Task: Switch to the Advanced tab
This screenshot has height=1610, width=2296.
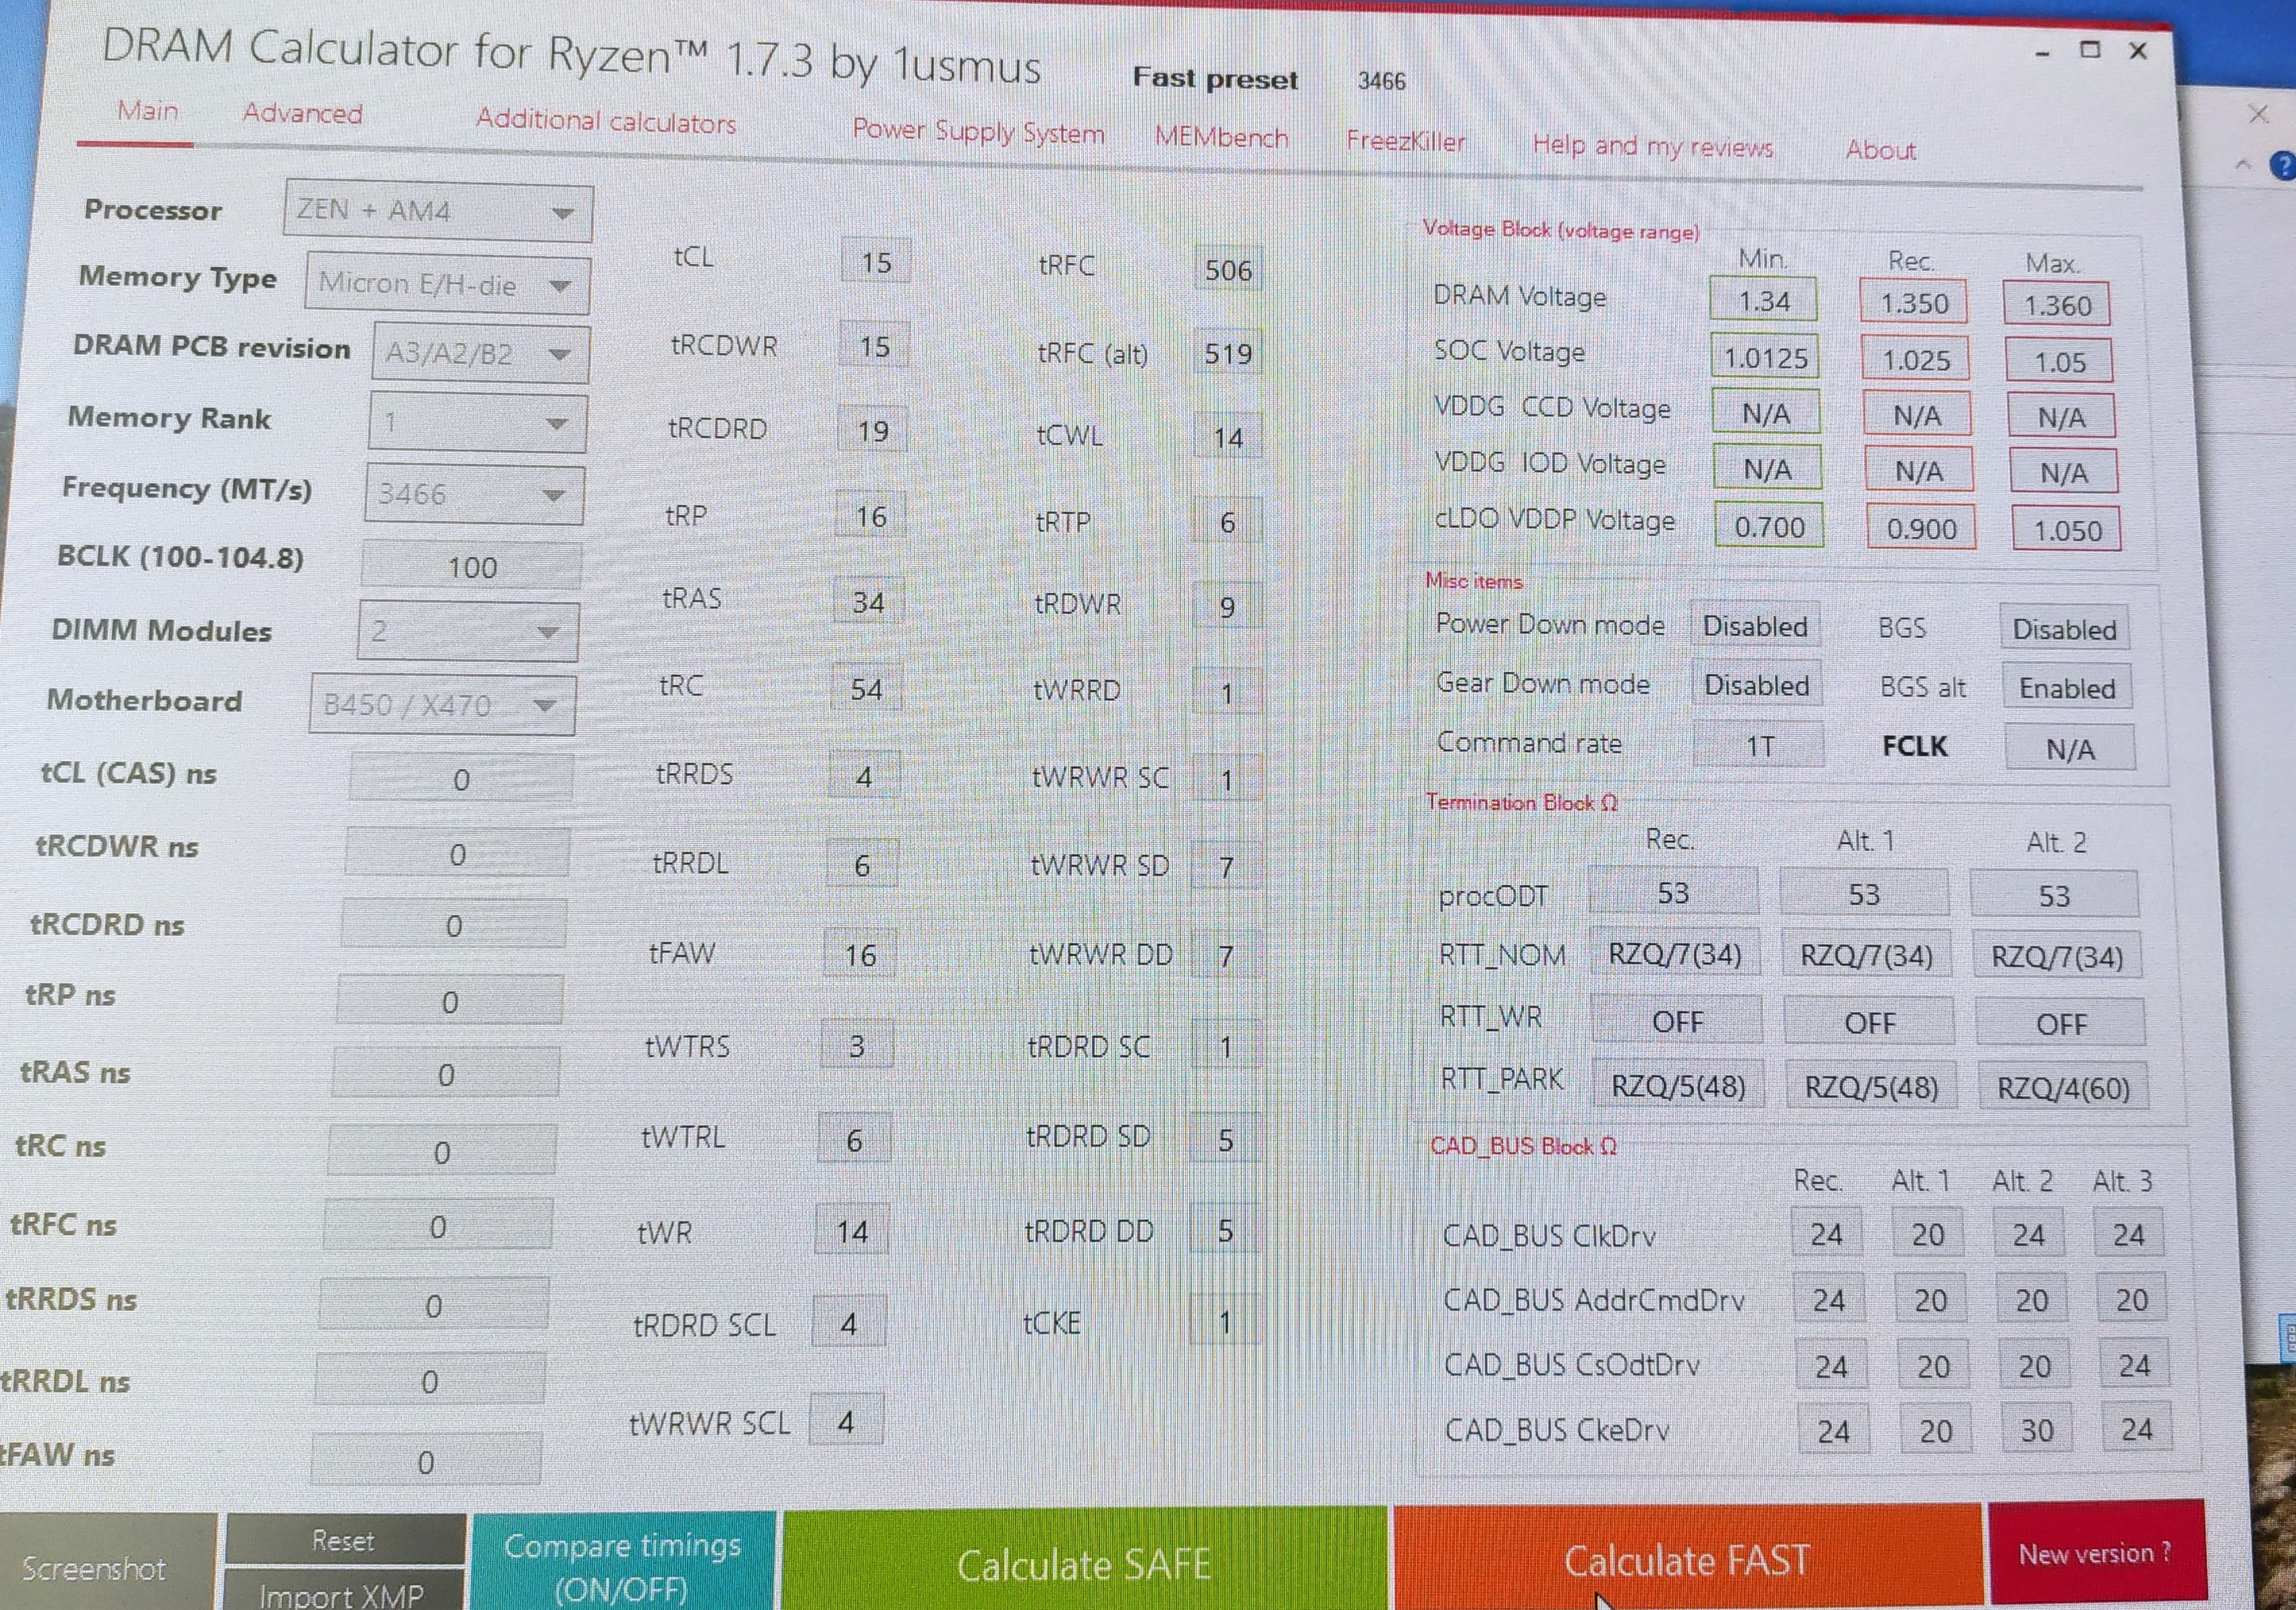Action: tap(302, 113)
